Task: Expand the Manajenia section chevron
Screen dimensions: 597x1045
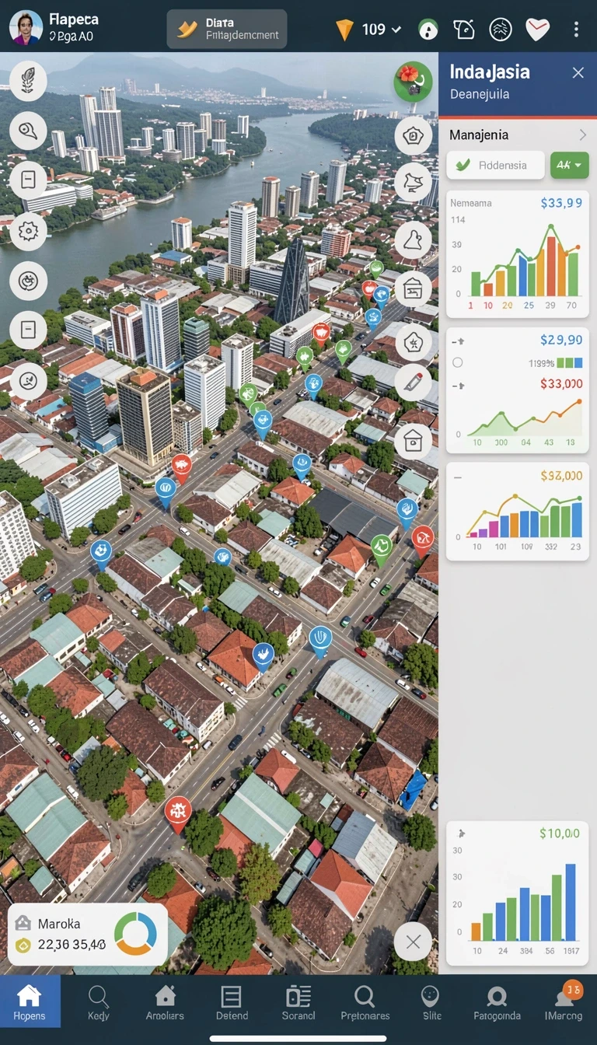Action: 582,135
